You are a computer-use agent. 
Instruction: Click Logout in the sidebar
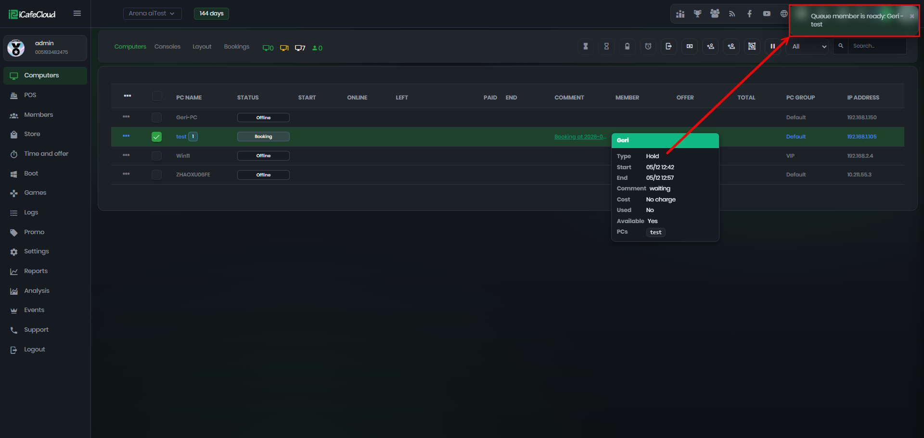click(45, 350)
